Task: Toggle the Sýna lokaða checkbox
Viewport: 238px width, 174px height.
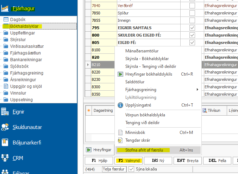Action: (131, 169)
